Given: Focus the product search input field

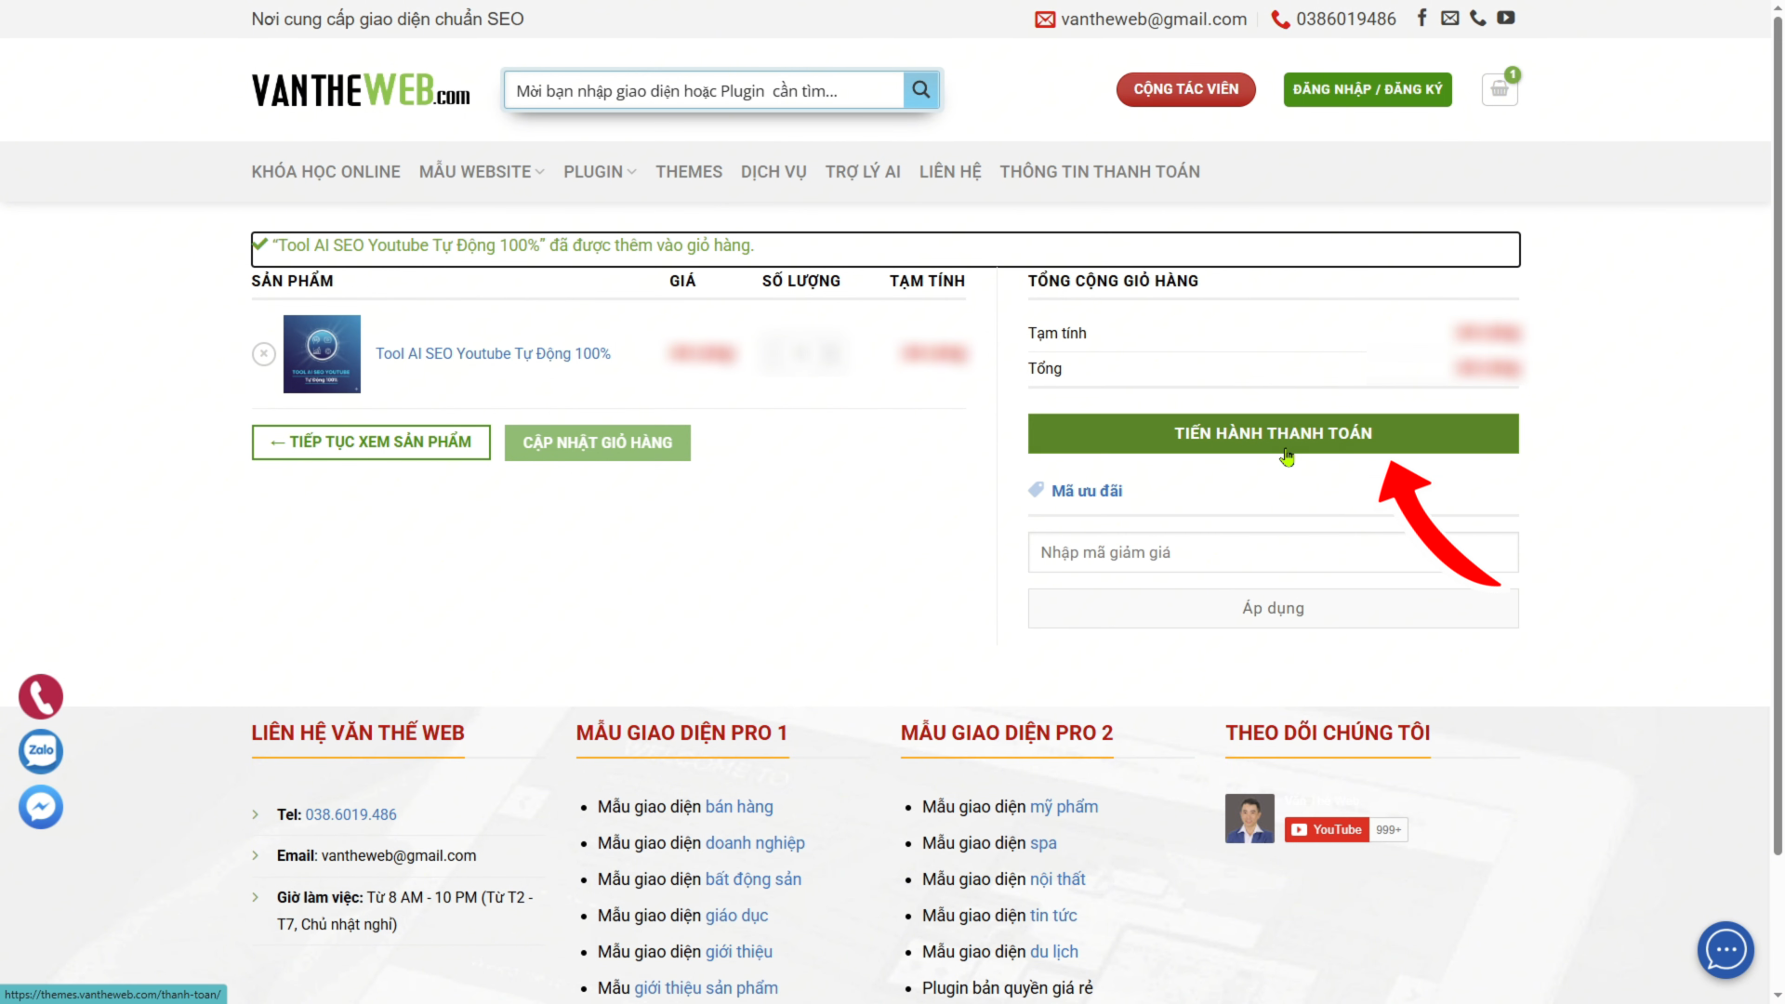Looking at the screenshot, I should (x=704, y=90).
